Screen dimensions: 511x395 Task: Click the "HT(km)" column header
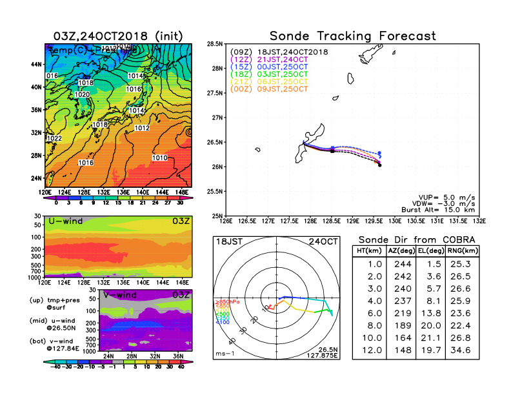369,250
